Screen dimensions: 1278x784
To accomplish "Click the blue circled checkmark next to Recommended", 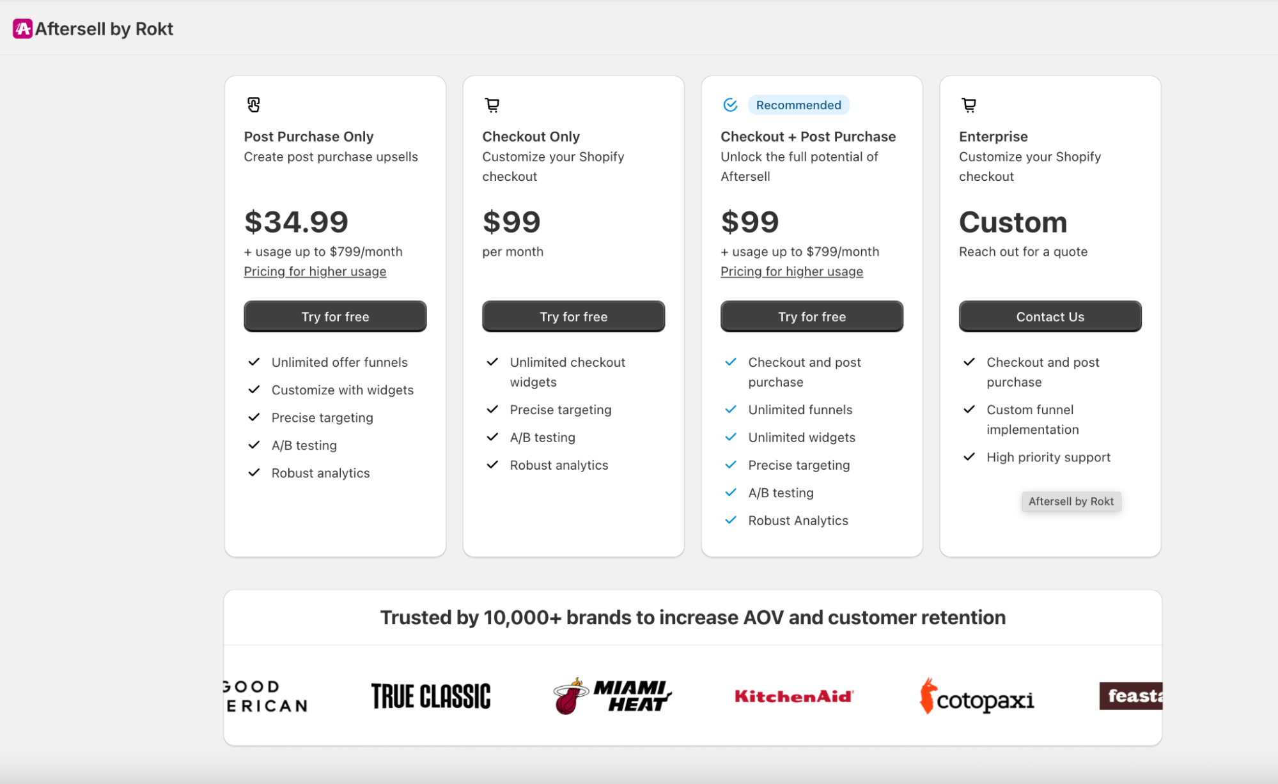I will pyautogui.click(x=730, y=104).
